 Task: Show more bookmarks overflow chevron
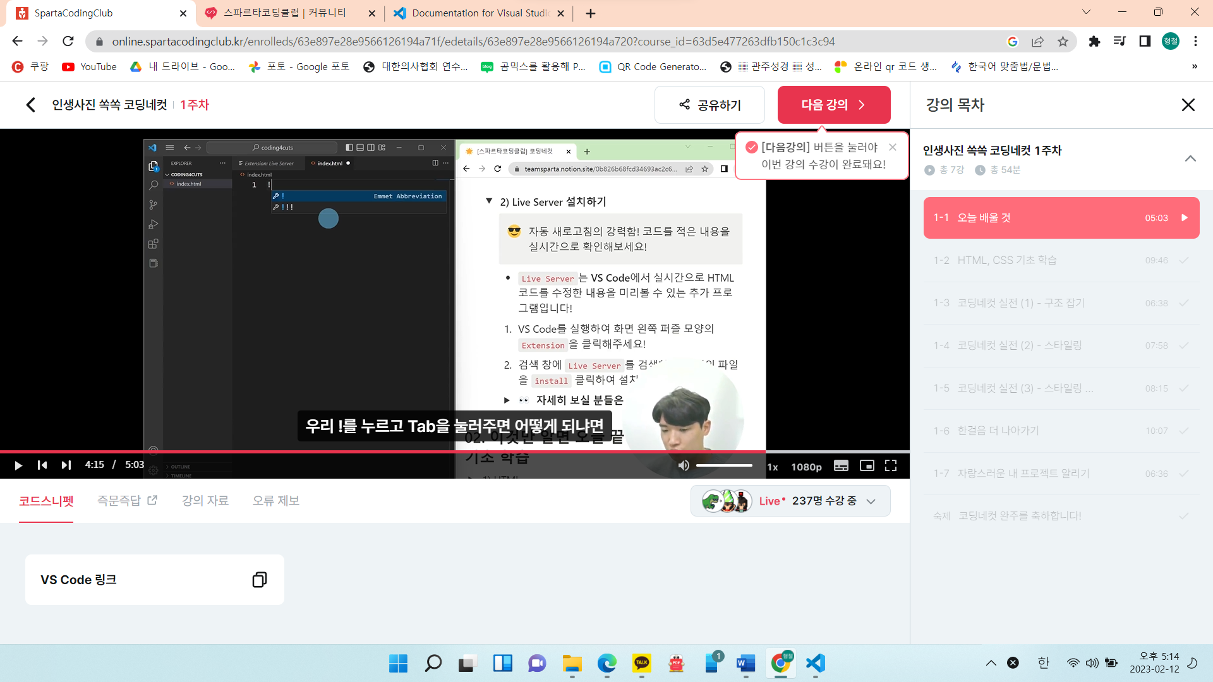(x=1194, y=66)
